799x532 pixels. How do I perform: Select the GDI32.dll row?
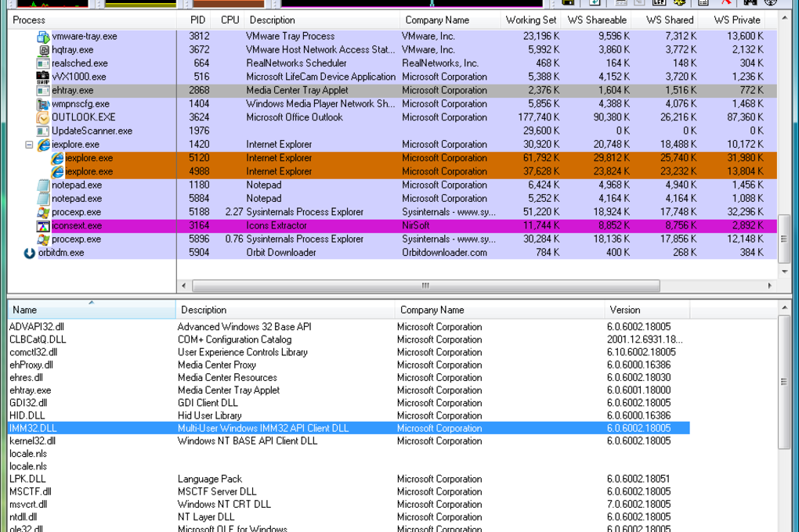point(349,403)
